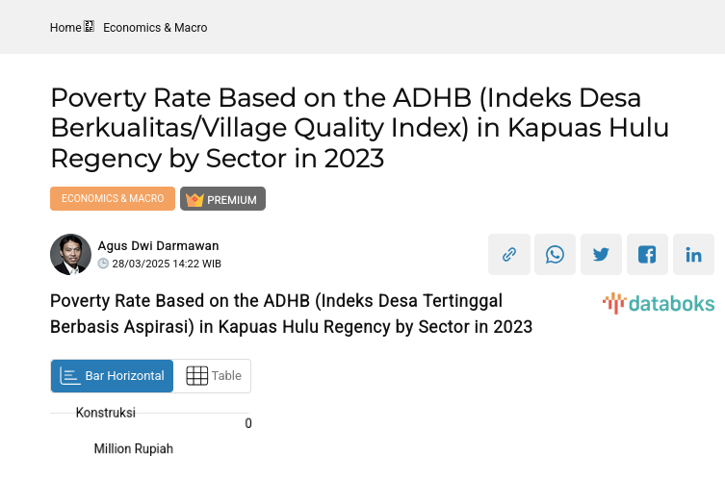
Task: Click the breadcrumb separator icon after Home
Action: 89,26
